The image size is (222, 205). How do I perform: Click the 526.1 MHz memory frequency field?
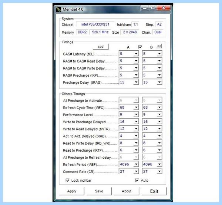[x=100, y=32]
